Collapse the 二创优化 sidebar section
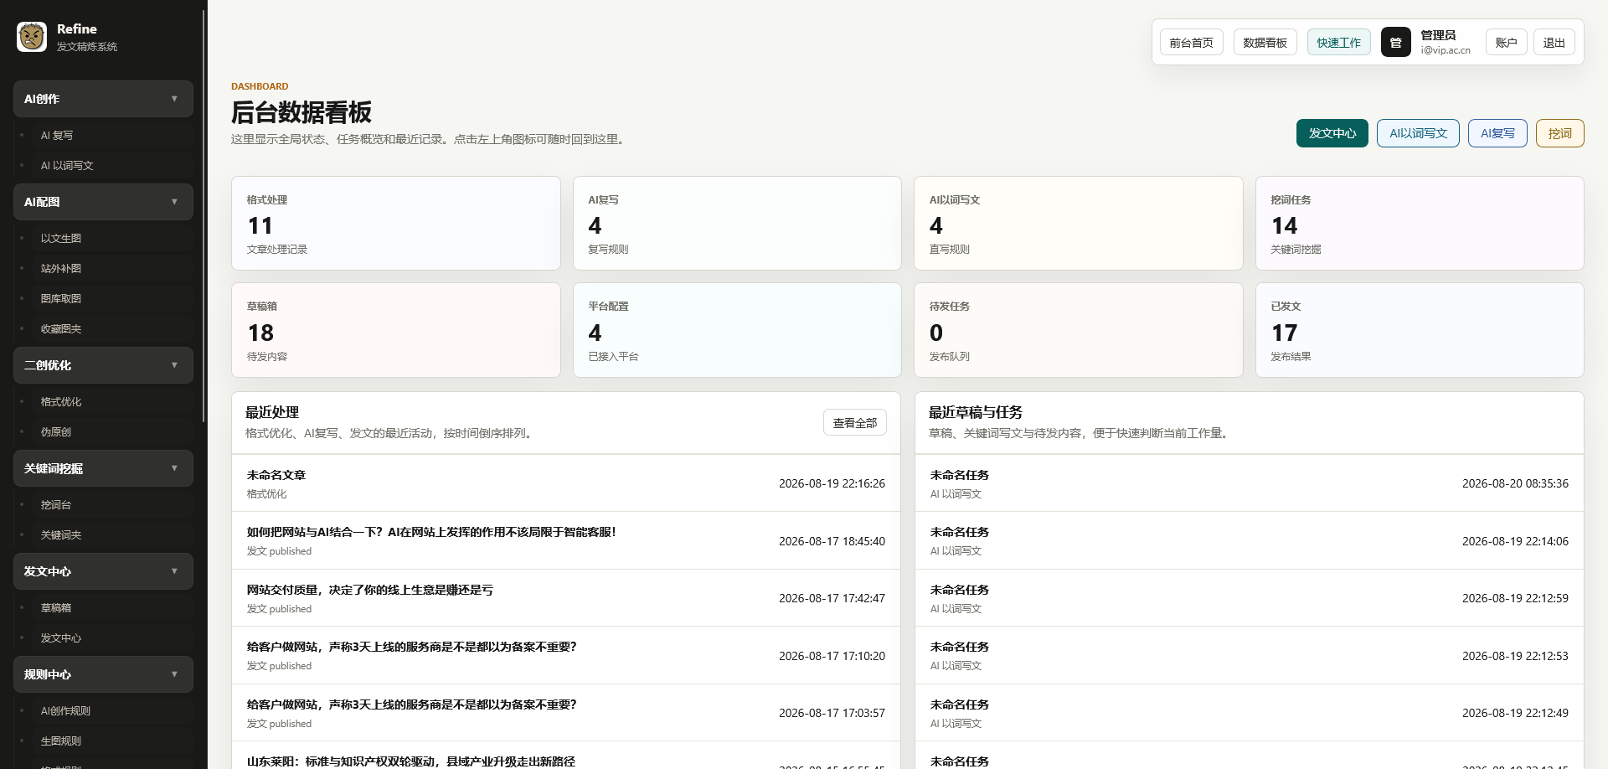This screenshot has height=769, width=1608. [x=103, y=365]
